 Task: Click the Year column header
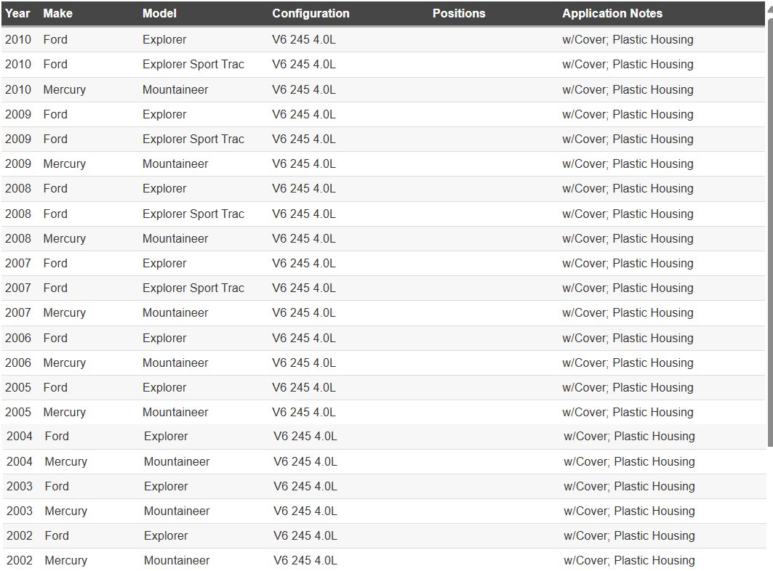point(17,13)
